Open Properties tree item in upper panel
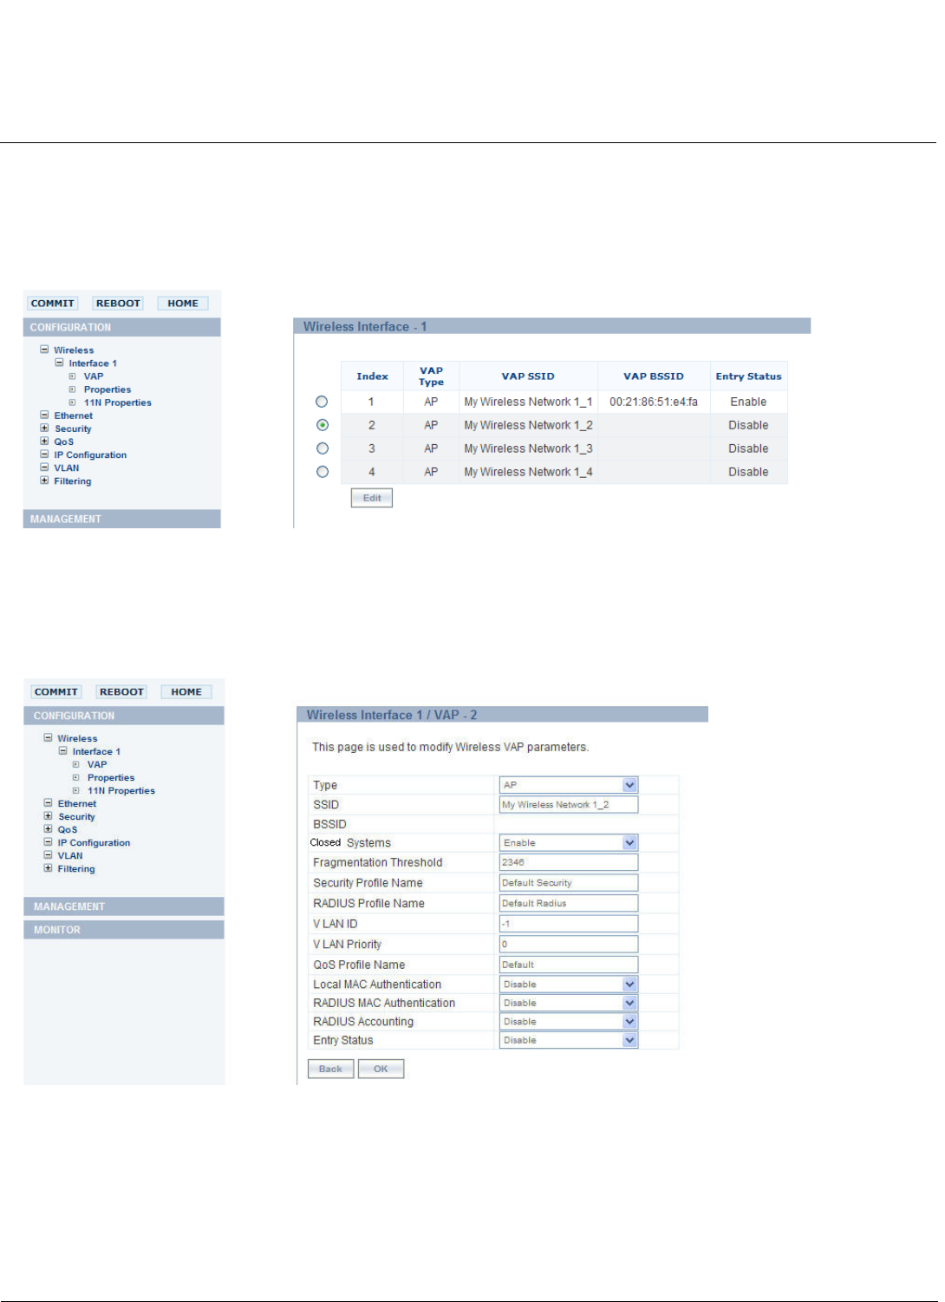Viewport: 945px width, 1302px height. click(x=108, y=389)
